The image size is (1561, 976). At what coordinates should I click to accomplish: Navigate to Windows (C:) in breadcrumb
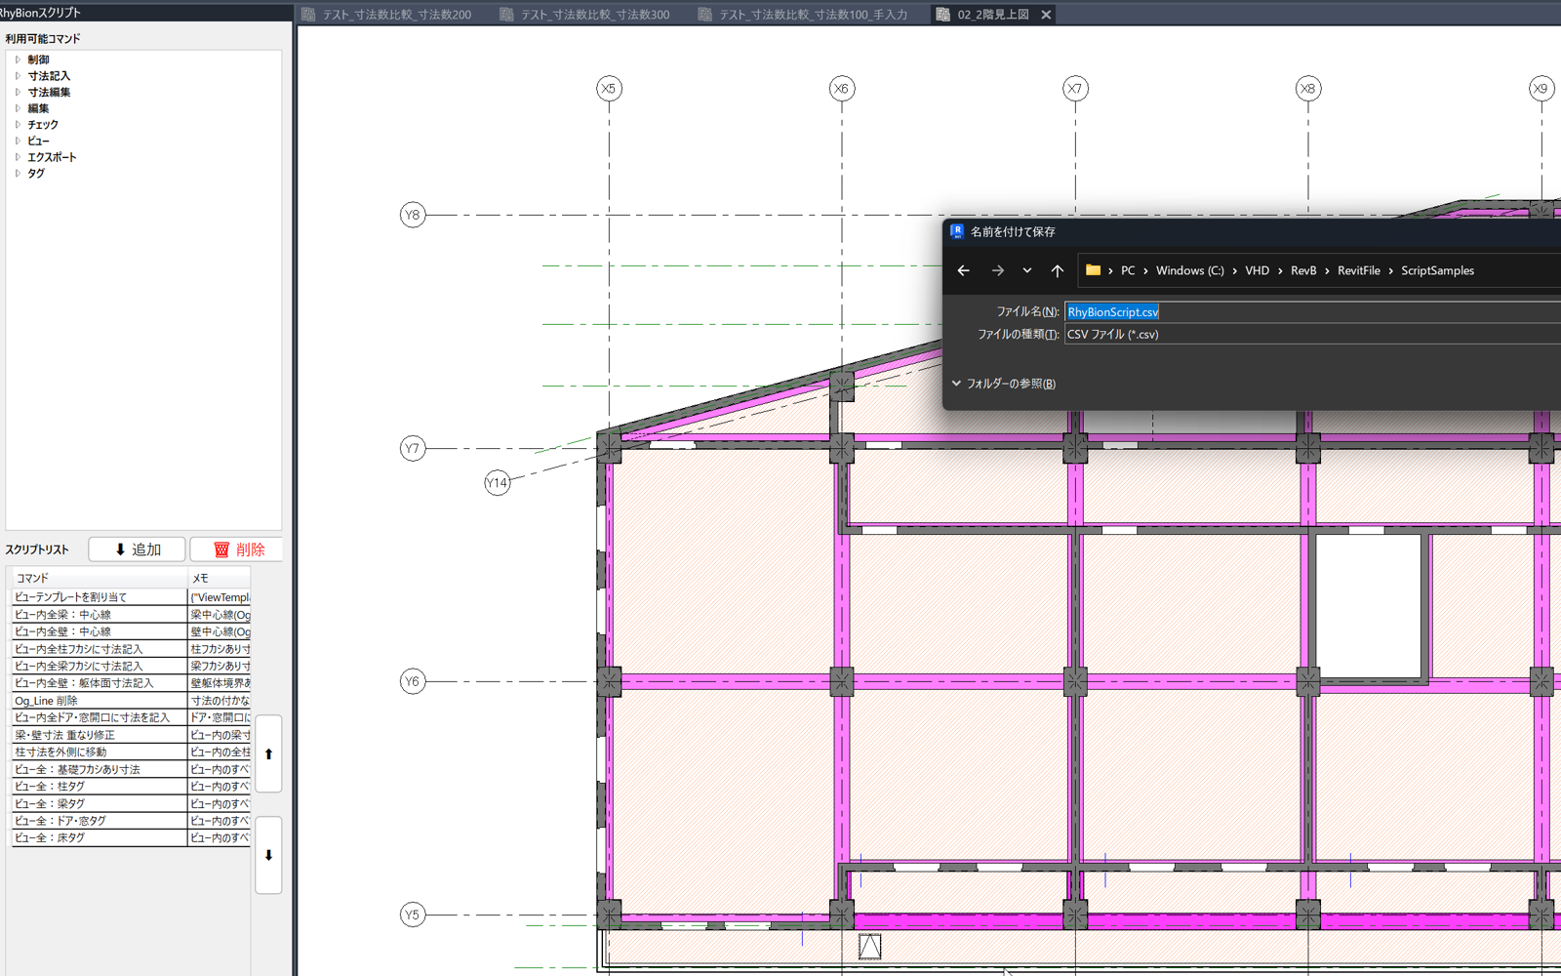click(x=1189, y=270)
